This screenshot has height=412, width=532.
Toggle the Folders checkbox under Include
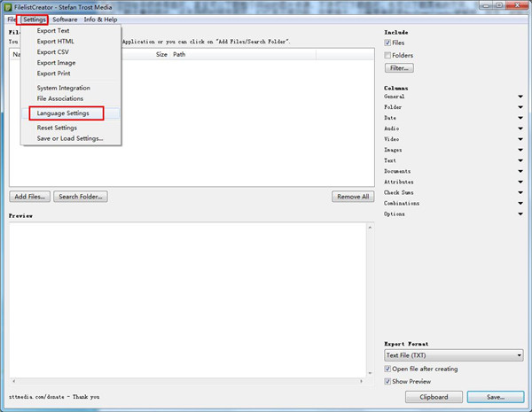coord(387,55)
